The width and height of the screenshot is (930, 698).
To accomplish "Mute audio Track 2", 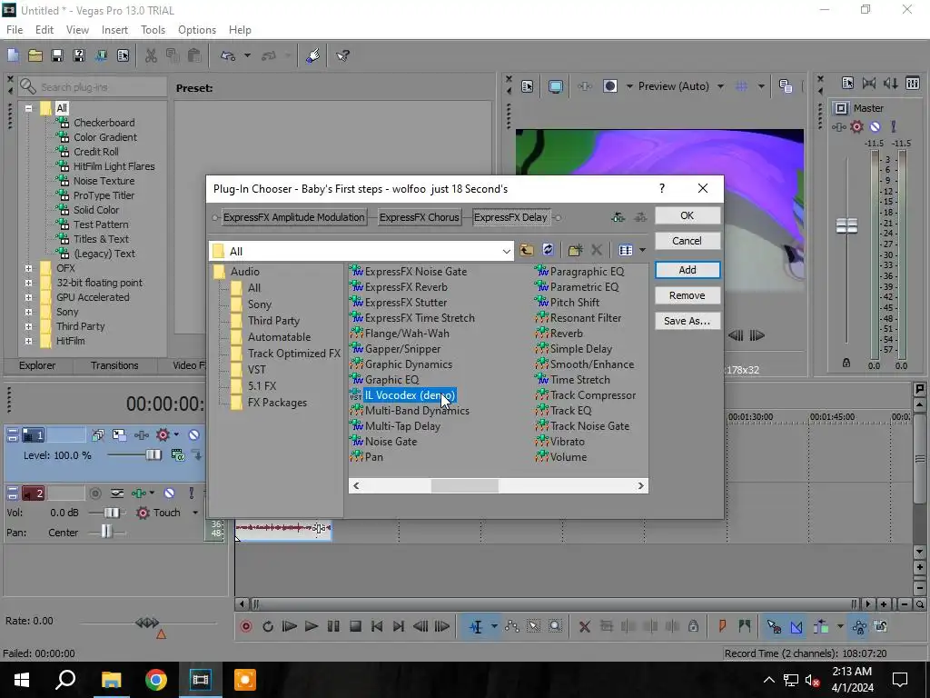I will click(169, 494).
